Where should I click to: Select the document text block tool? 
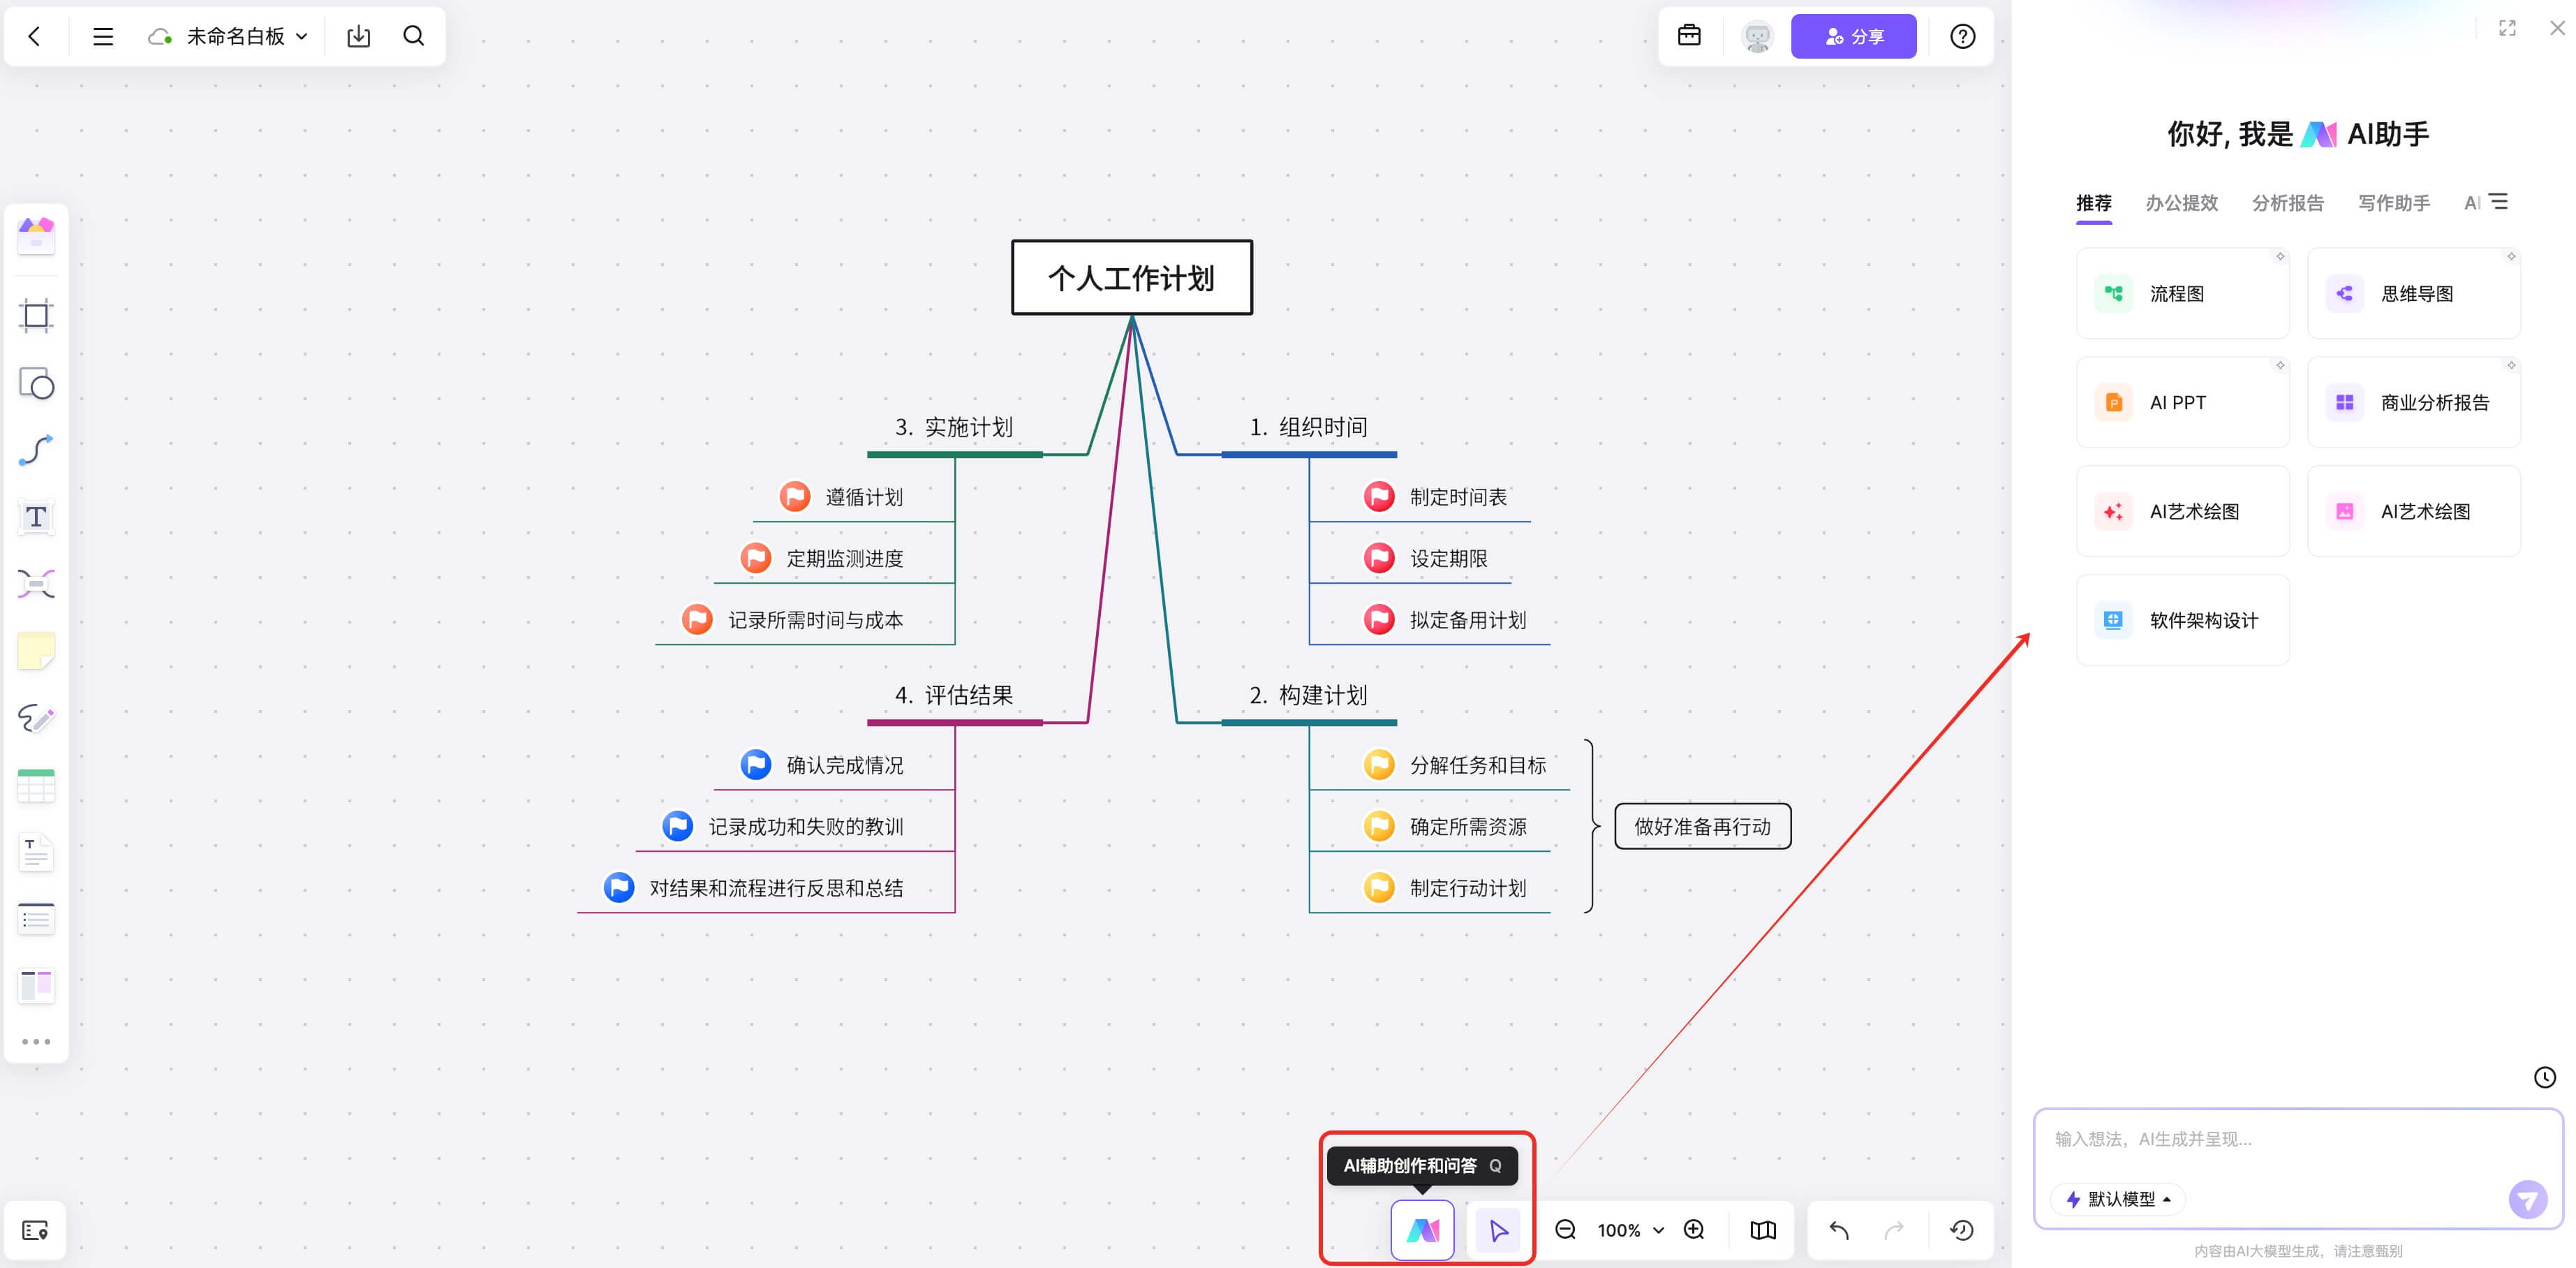coord(36,852)
